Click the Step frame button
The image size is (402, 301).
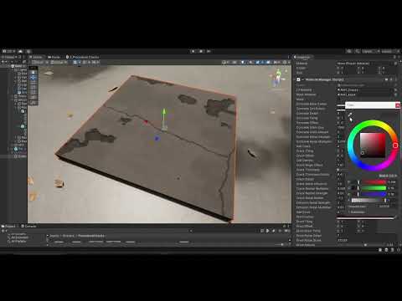pos(209,51)
